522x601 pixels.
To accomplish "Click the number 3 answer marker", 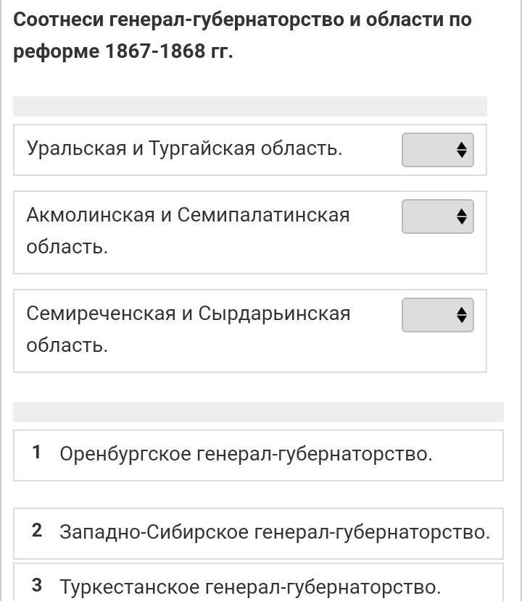I will tap(37, 585).
